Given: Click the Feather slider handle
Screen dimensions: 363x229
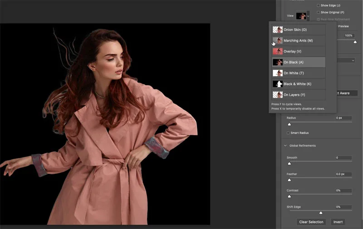Looking at the screenshot, I should point(289,180).
